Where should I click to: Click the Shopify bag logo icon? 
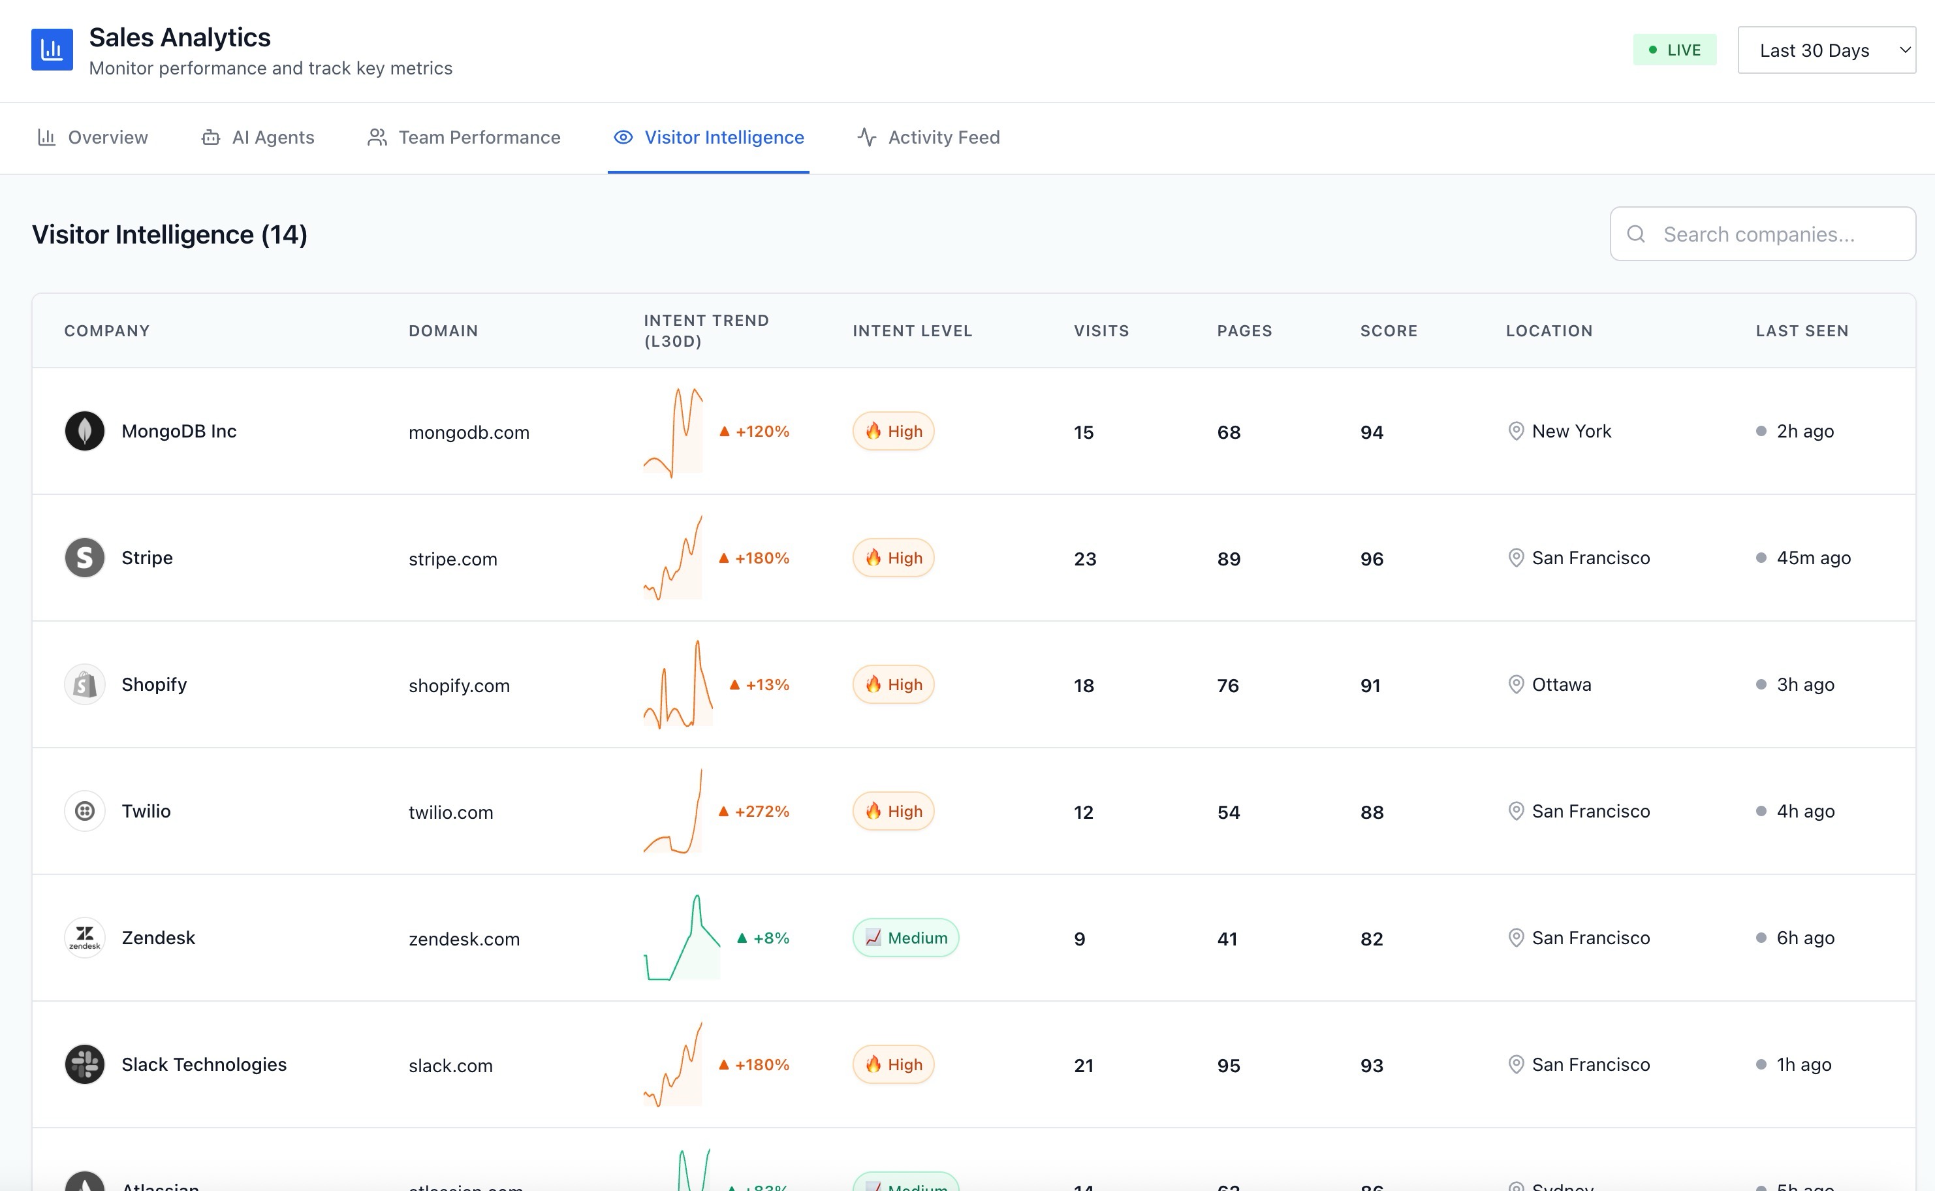(84, 684)
